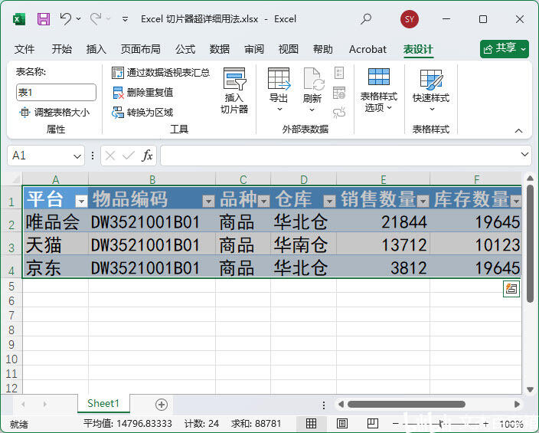Click the table name input field
The width and height of the screenshot is (539, 433).
point(56,93)
